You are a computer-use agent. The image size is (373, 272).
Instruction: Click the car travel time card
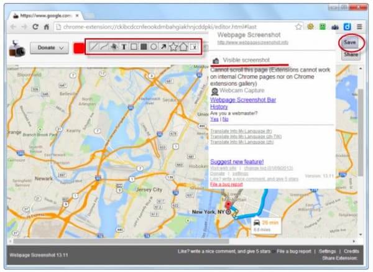point(266,225)
